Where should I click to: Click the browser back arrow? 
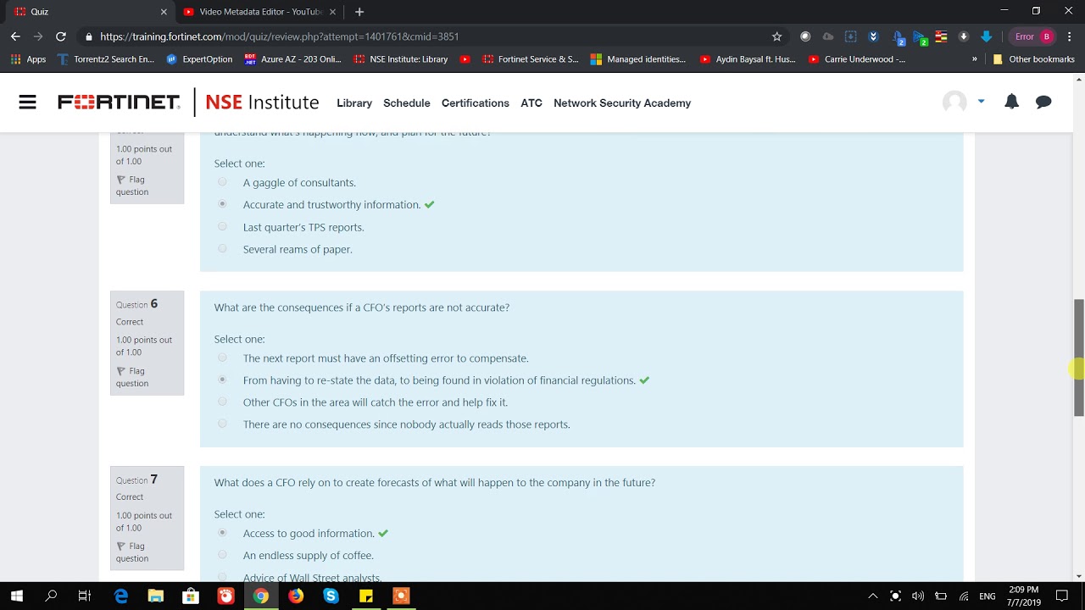[x=15, y=36]
